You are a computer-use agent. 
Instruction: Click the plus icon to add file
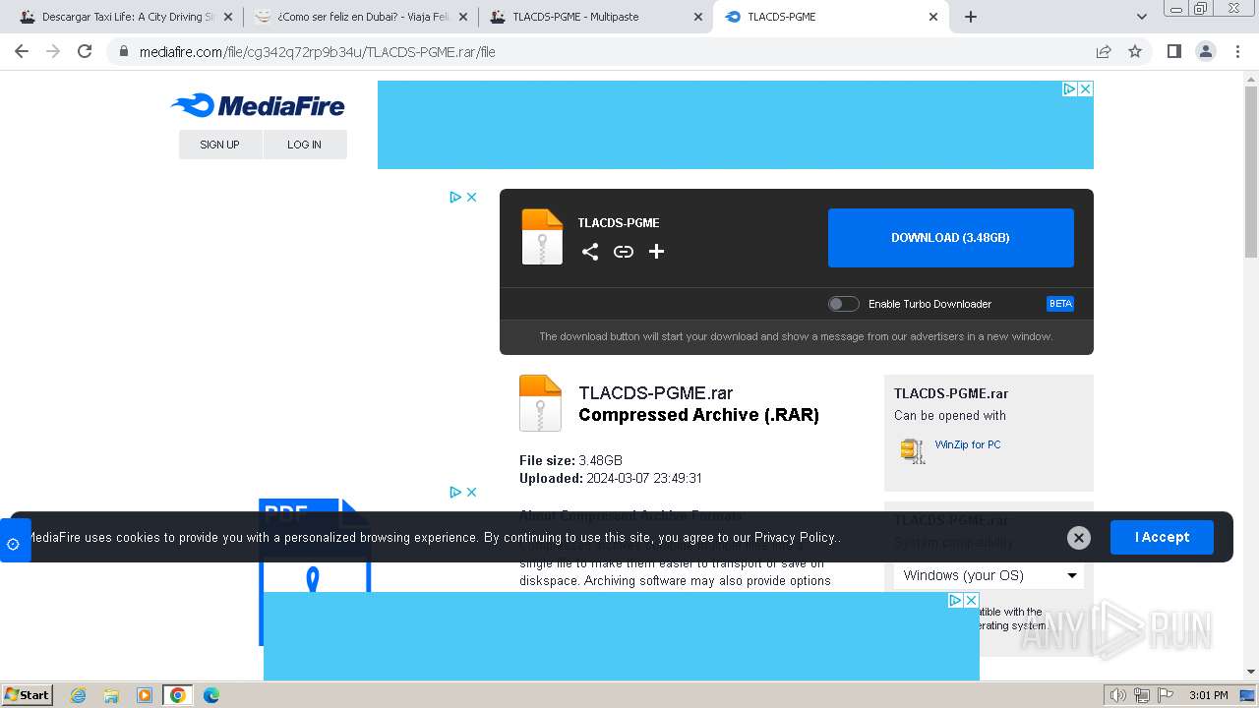pos(657,252)
